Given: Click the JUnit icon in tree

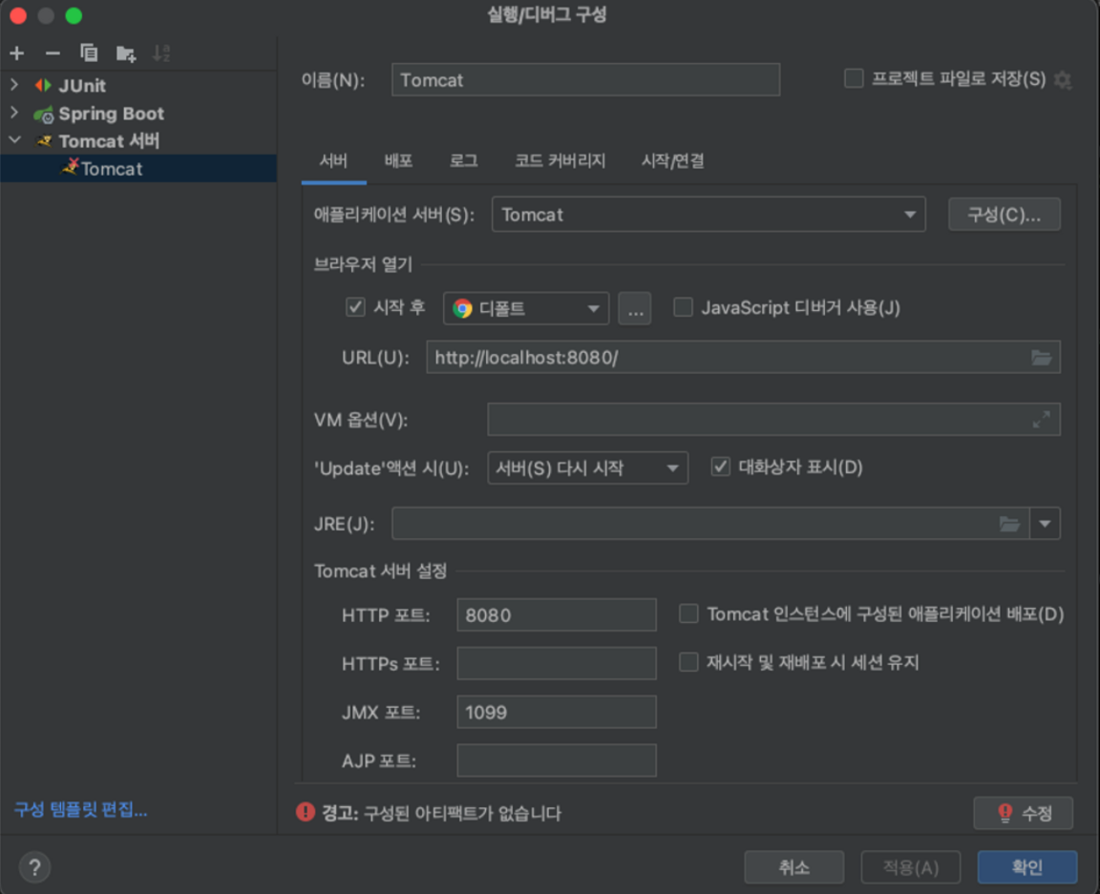Looking at the screenshot, I should tap(44, 86).
